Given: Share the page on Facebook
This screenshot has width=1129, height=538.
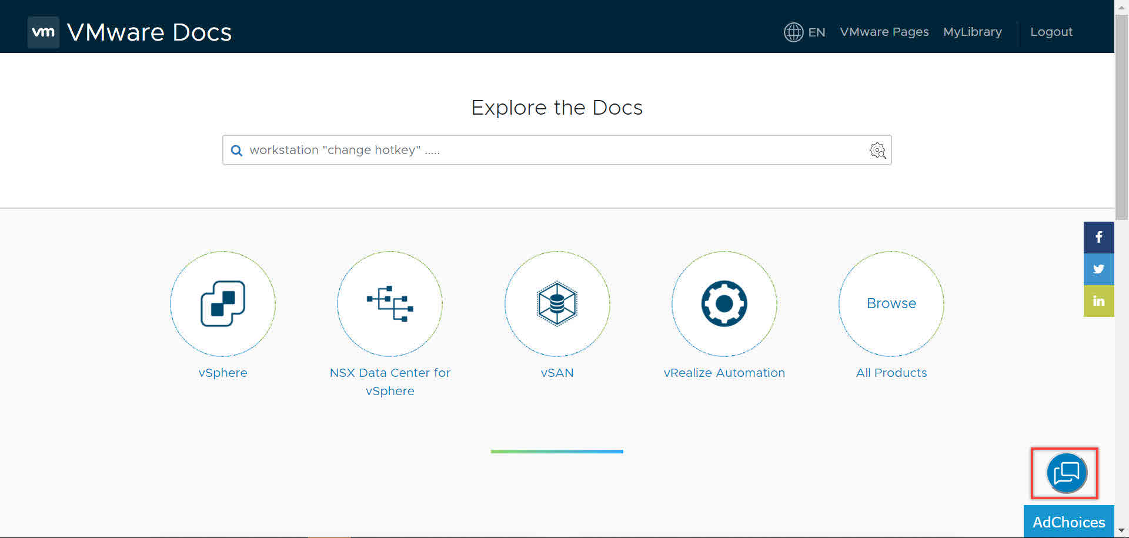Looking at the screenshot, I should pos(1098,237).
